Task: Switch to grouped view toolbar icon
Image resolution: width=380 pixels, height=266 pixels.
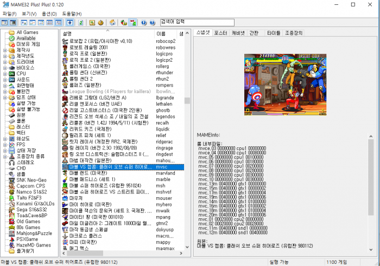Action: click(x=58, y=23)
